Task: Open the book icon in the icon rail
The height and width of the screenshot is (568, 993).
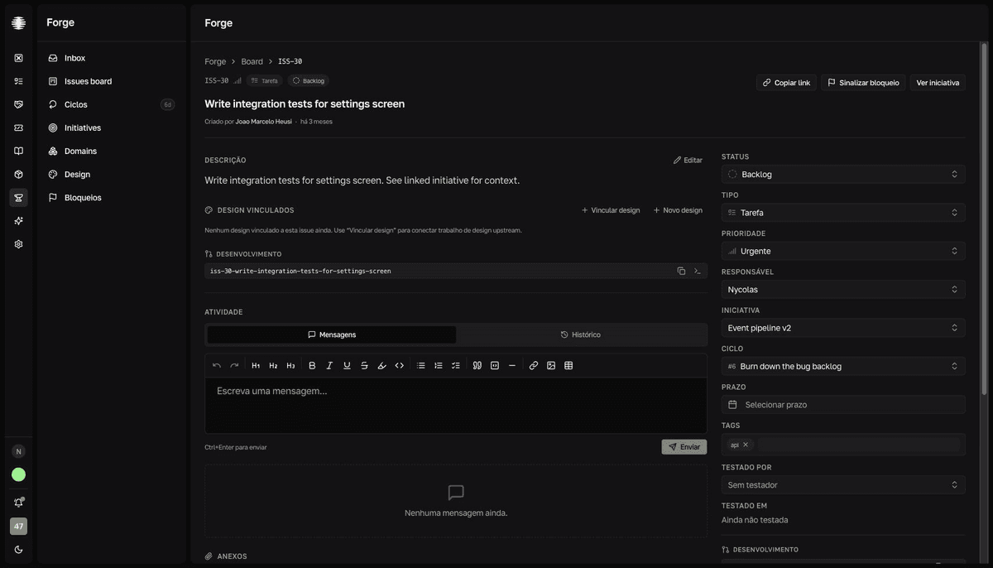Action: click(x=18, y=151)
